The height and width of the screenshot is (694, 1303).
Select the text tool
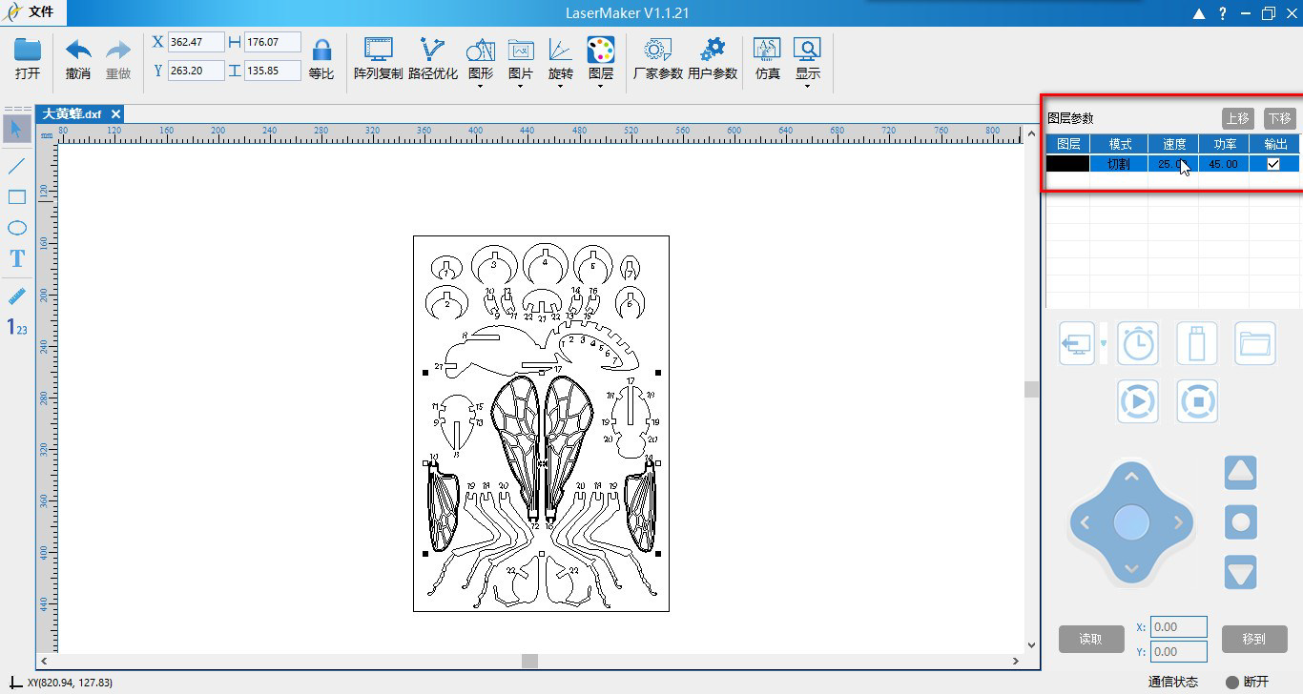[16, 258]
